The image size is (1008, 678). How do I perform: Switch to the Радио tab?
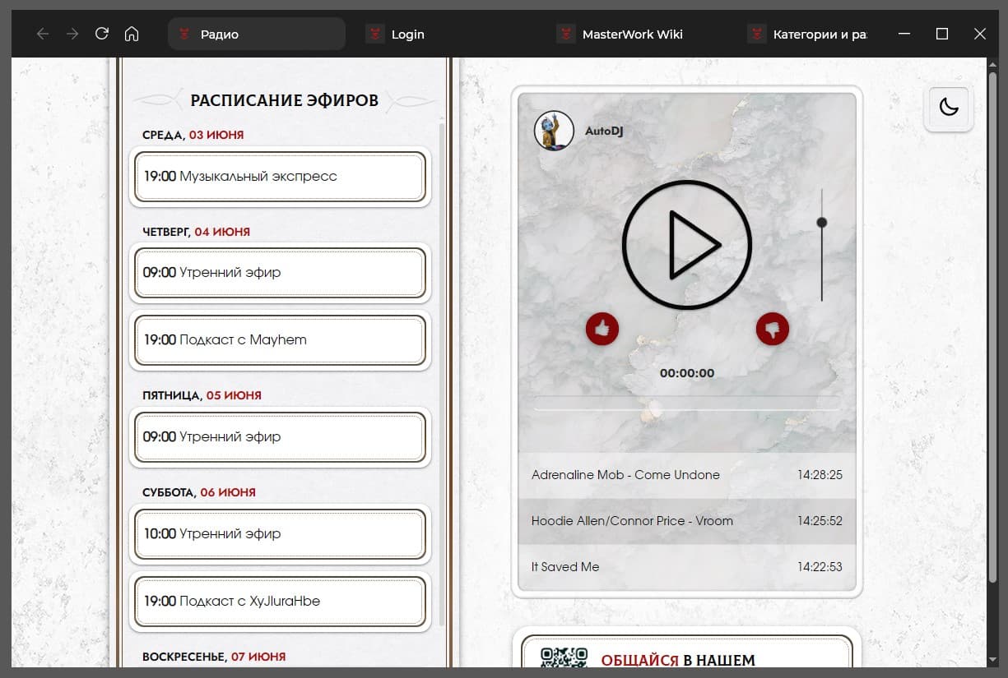coord(257,34)
